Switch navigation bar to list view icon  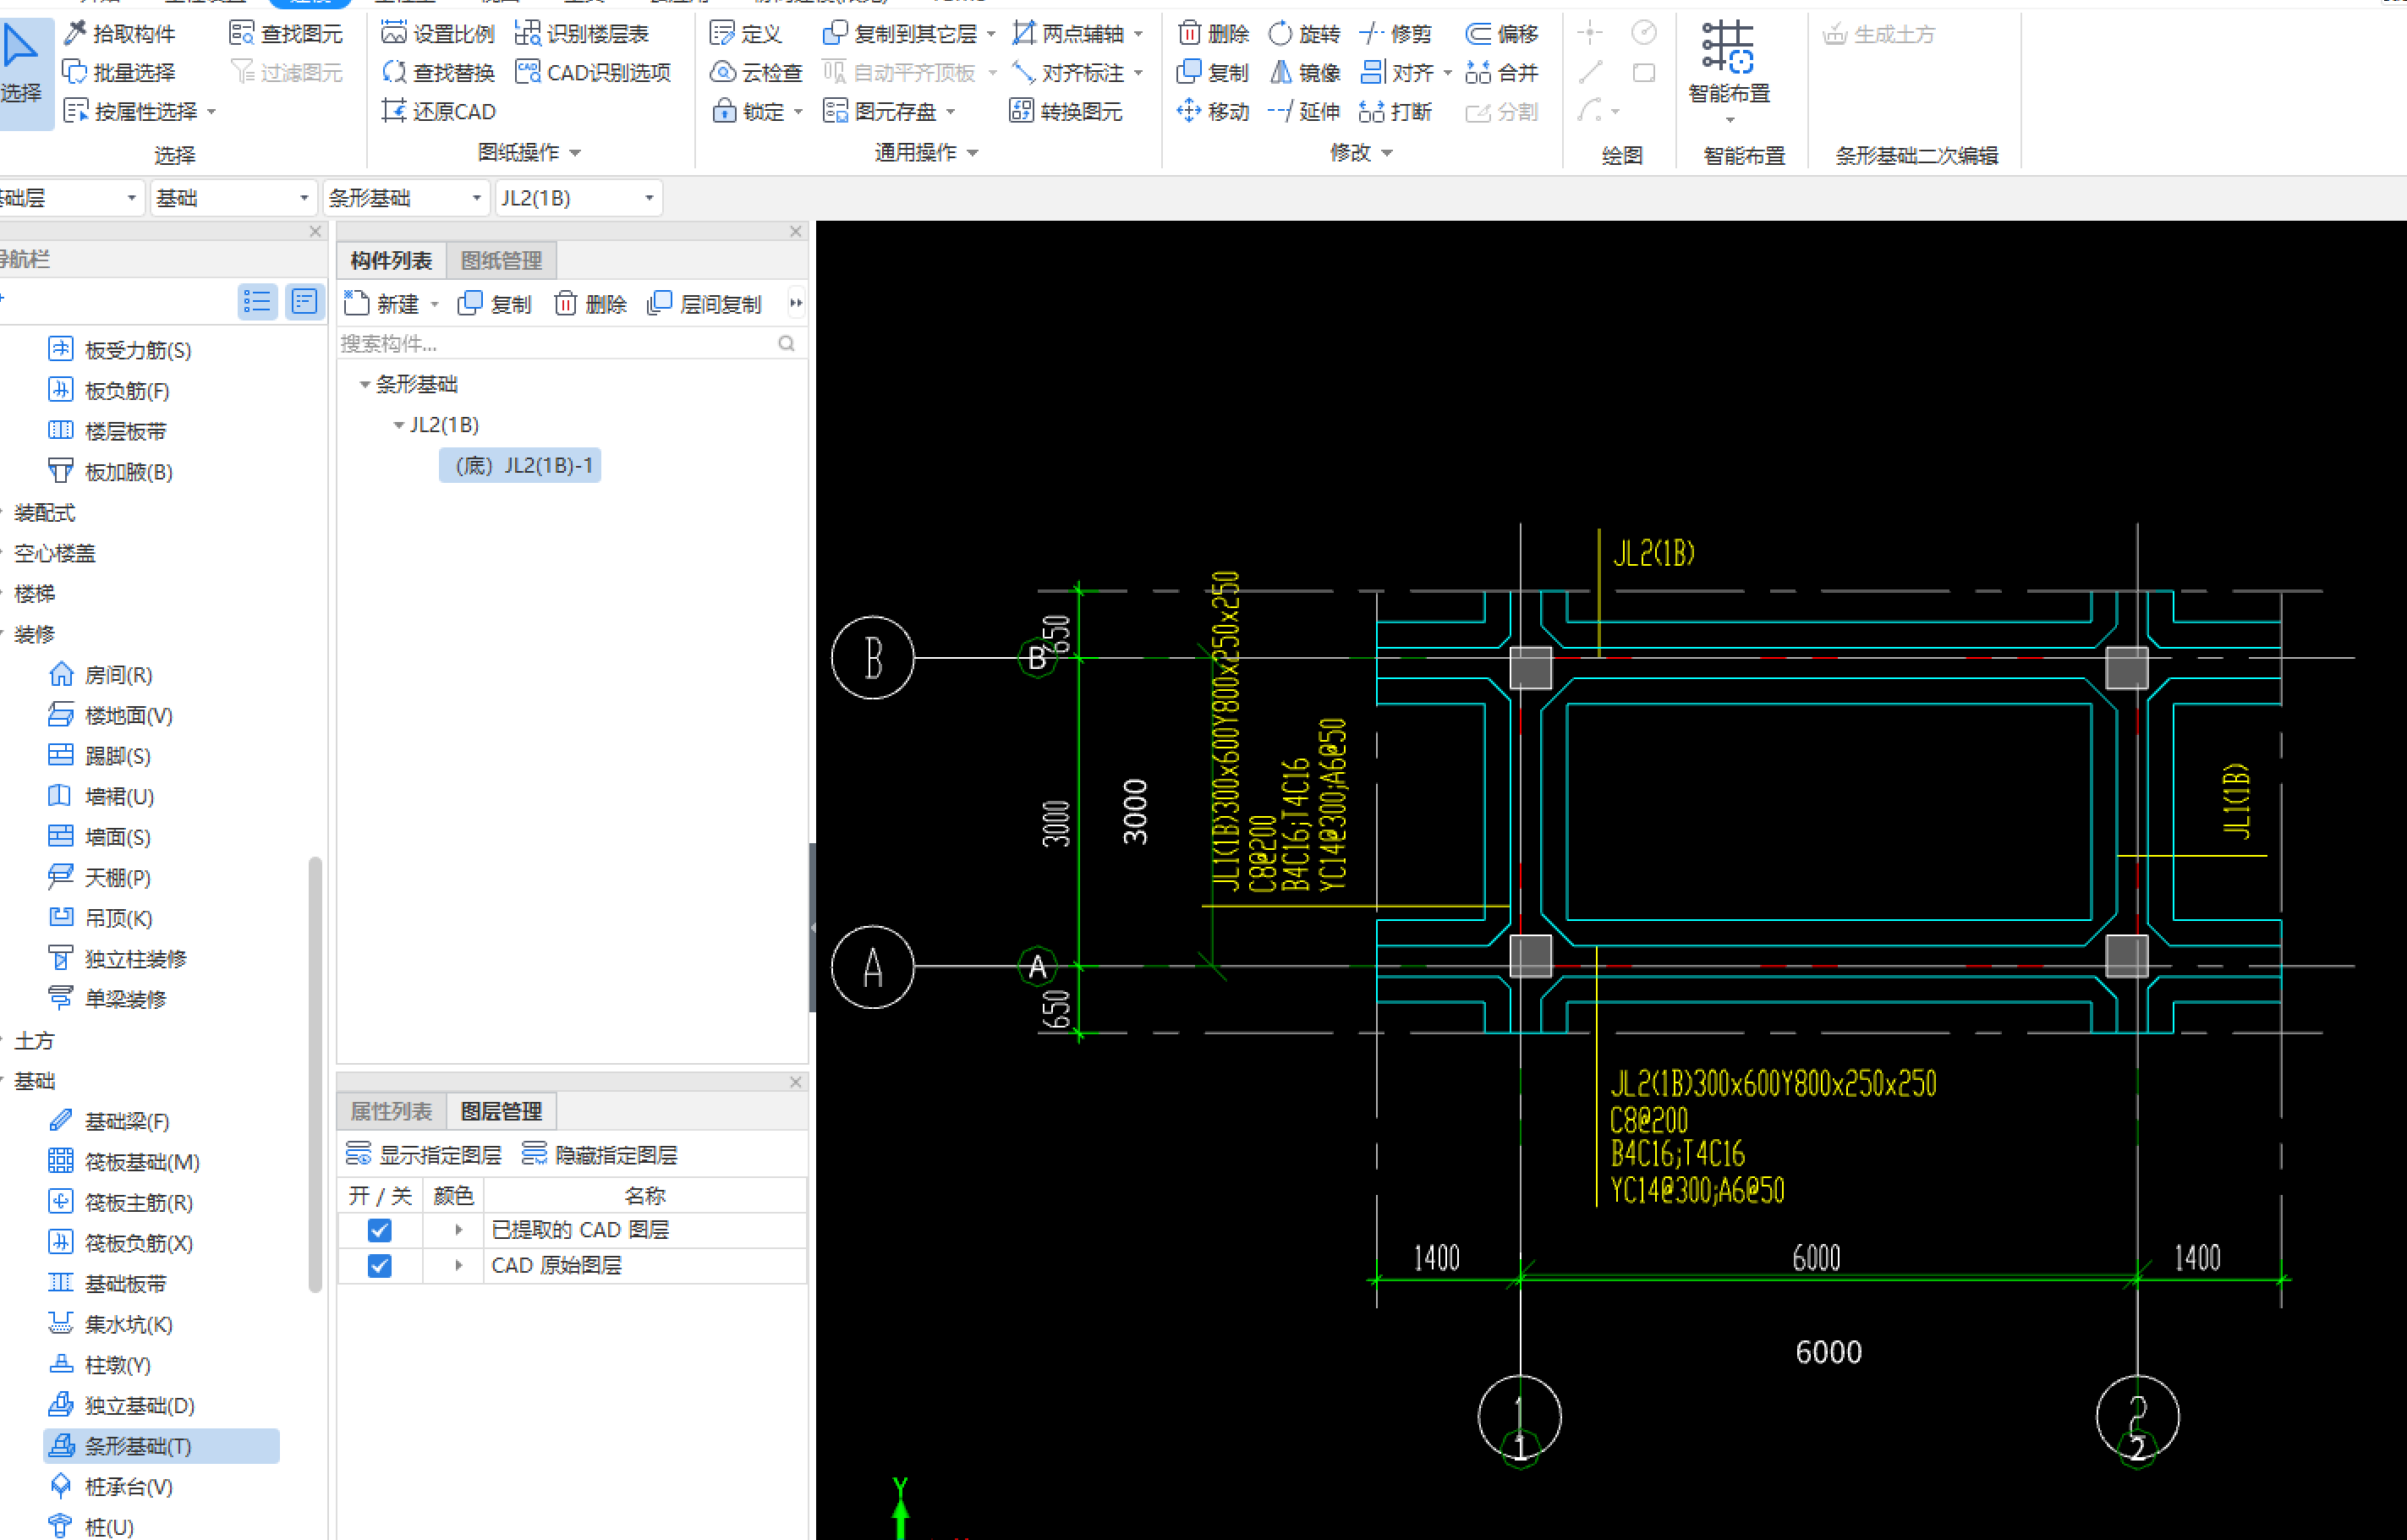[x=257, y=301]
